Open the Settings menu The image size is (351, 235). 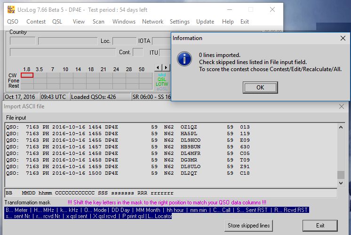[180, 22]
